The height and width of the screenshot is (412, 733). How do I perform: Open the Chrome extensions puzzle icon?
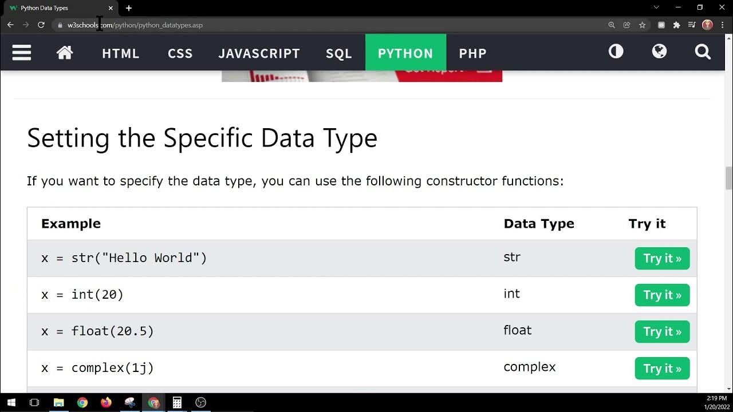coord(676,25)
